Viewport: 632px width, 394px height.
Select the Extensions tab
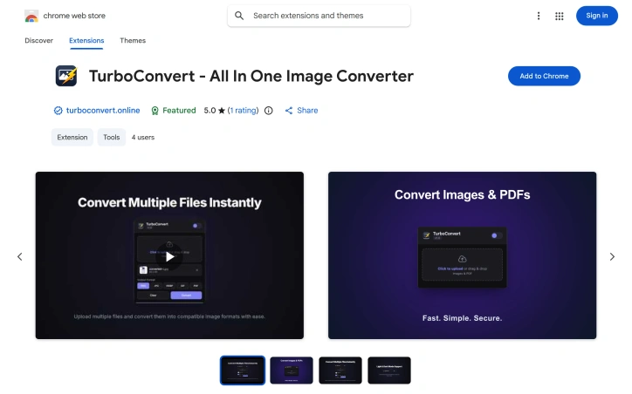tap(86, 41)
